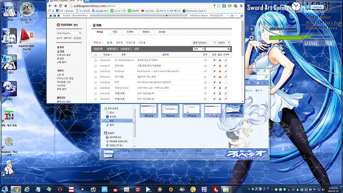
Task: Adjust the SCM Music Player volume slider
Action: click(x=232, y=16)
